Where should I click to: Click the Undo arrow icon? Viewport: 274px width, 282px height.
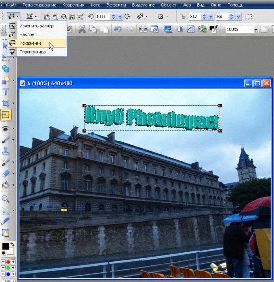118,29
